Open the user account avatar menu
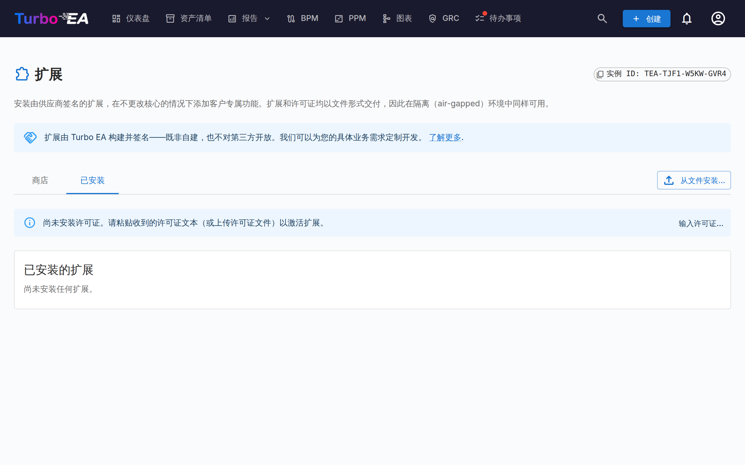745x465 pixels. (718, 18)
